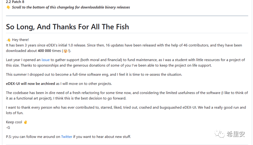This screenshot has height=145, width=253.
Task: Click the horizontal divider below the scroll note
Action: coord(127,15)
